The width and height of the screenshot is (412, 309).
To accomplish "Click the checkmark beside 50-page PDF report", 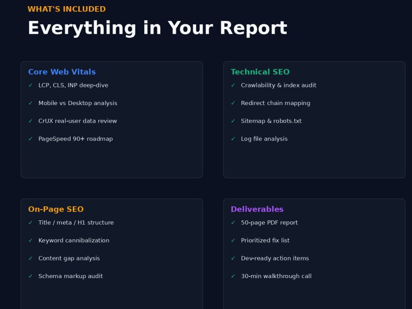I will (233, 223).
